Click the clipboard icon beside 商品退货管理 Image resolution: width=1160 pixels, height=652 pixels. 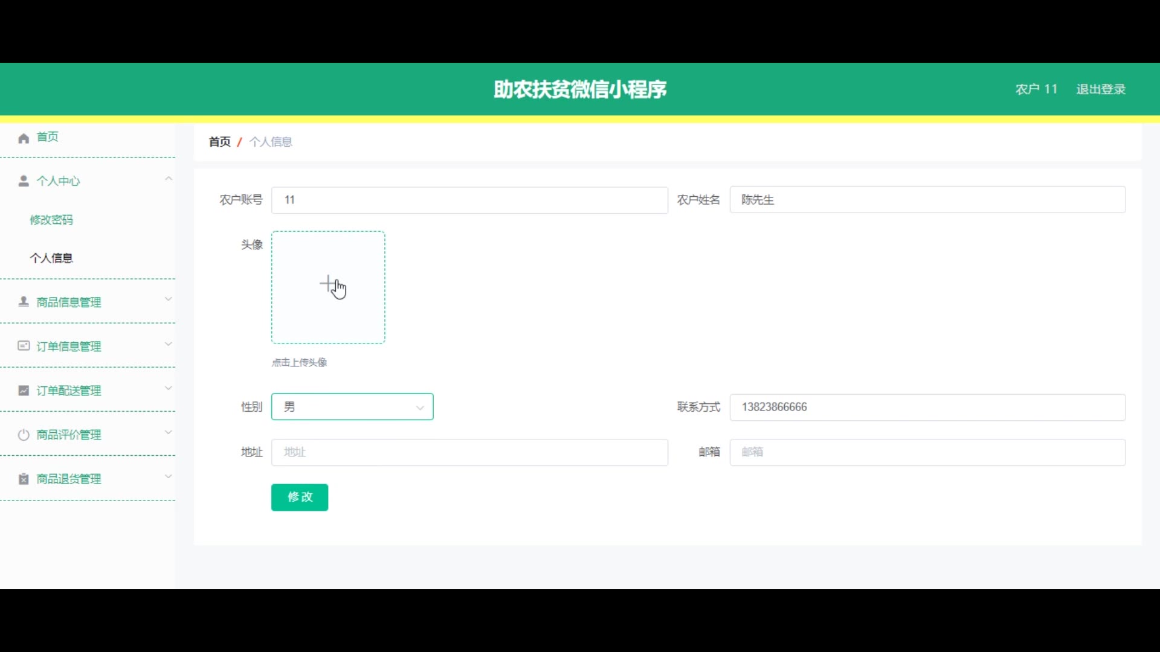click(24, 479)
